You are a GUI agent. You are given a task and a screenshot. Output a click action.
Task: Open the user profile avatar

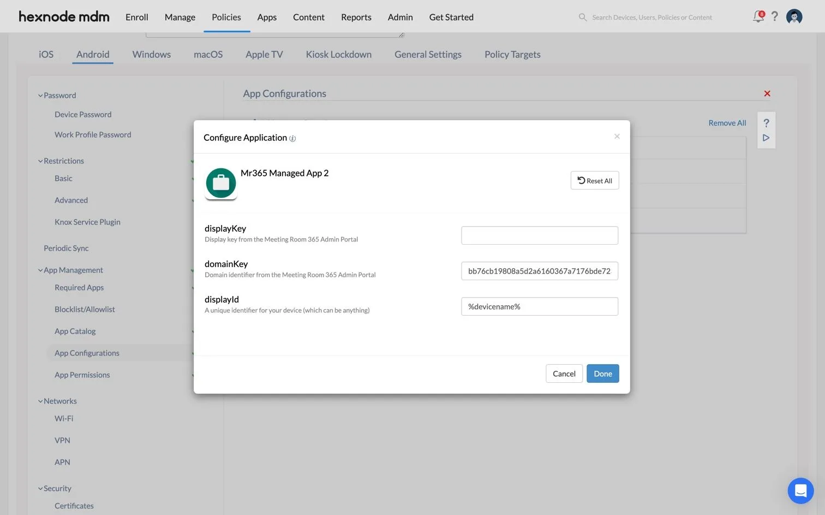(794, 17)
